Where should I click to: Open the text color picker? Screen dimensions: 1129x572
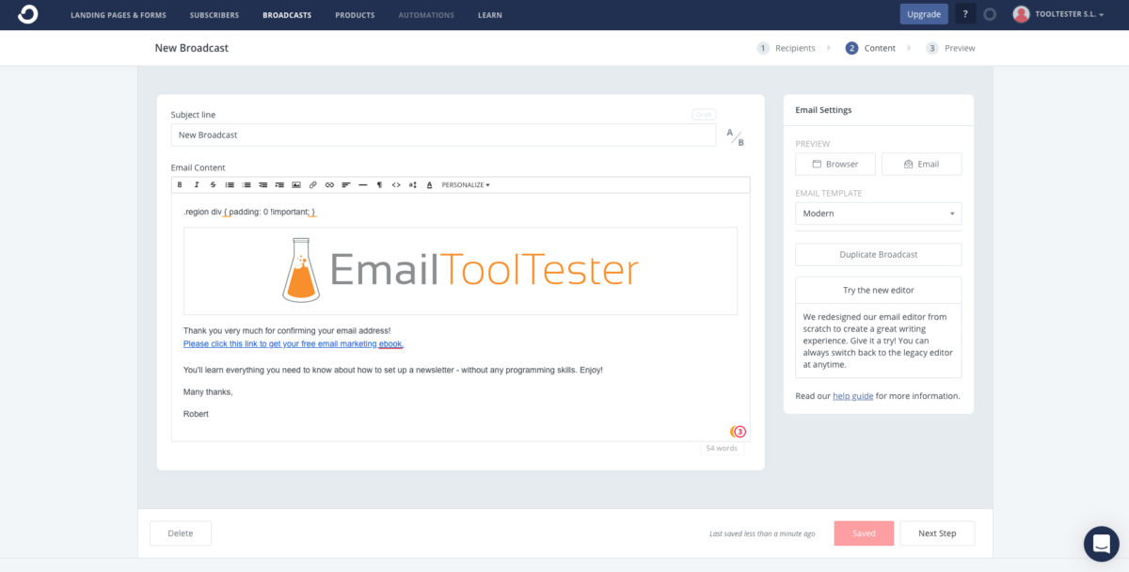click(430, 185)
